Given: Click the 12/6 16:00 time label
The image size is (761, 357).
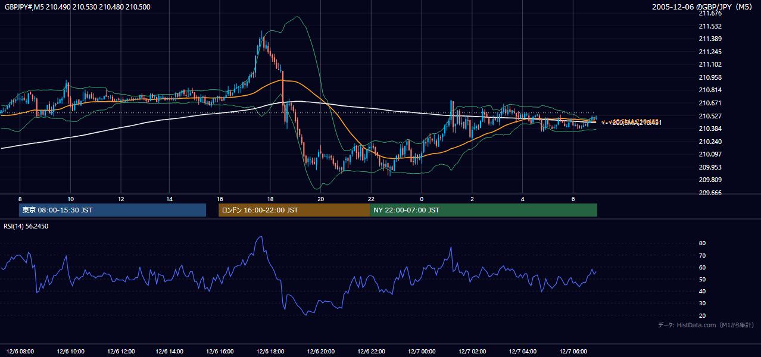Looking at the screenshot, I should pos(221,351).
